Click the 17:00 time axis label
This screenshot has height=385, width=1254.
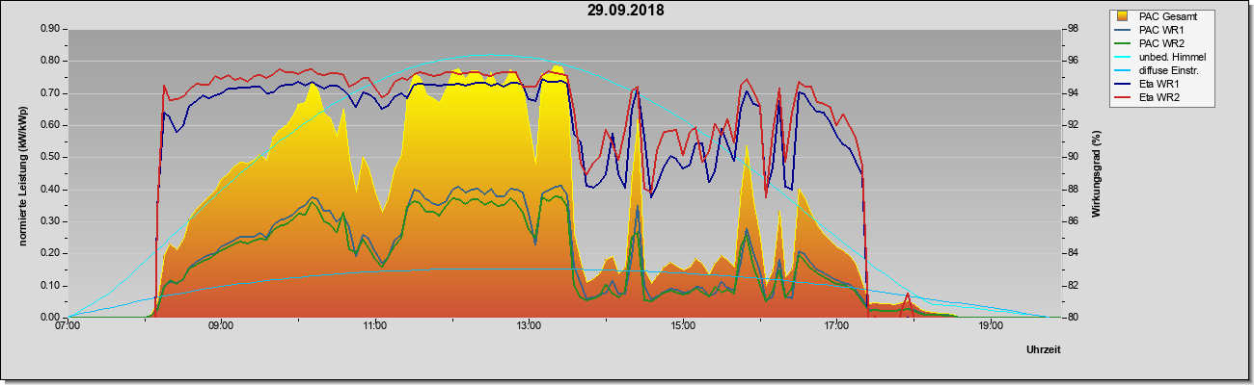pyautogui.click(x=836, y=326)
